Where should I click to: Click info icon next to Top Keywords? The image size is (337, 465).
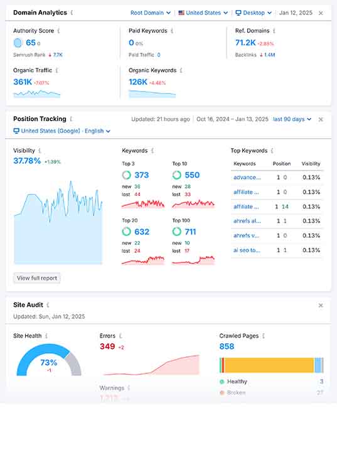(272, 151)
